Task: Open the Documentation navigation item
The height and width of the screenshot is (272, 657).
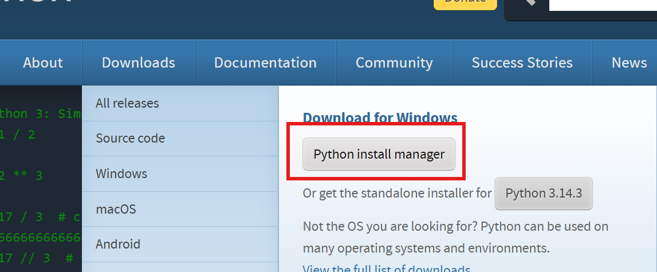Action: tap(265, 63)
